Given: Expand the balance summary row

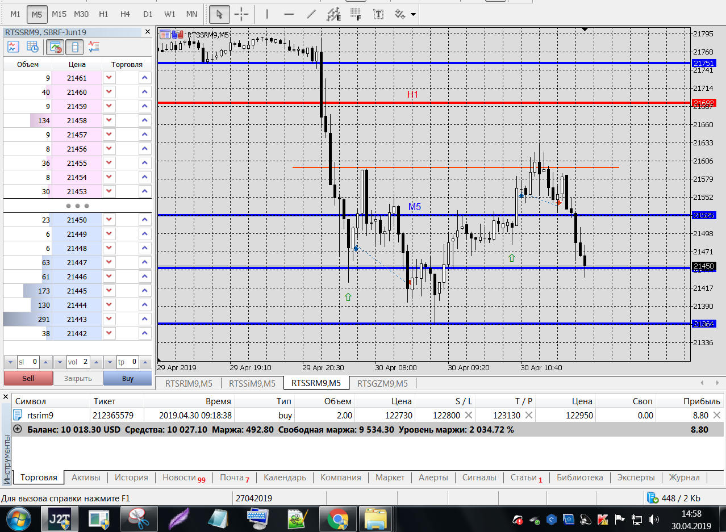Looking at the screenshot, I should 18,429.
